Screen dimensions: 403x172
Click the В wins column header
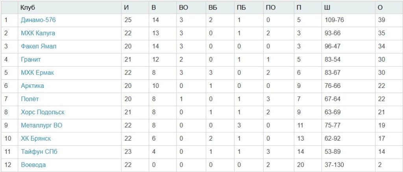(153, 7)
